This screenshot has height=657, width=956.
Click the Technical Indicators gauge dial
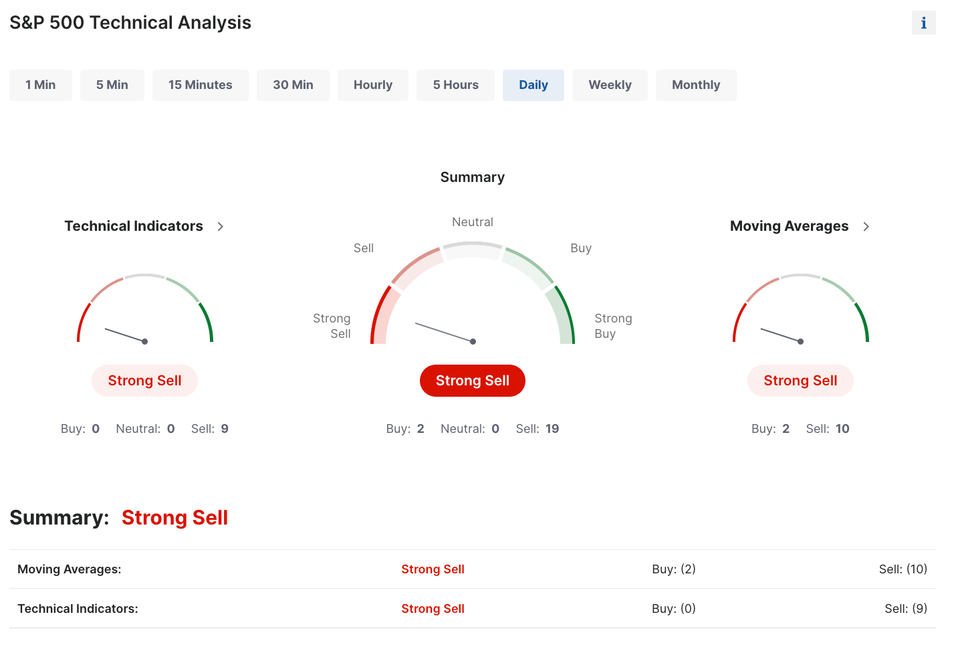145,309
